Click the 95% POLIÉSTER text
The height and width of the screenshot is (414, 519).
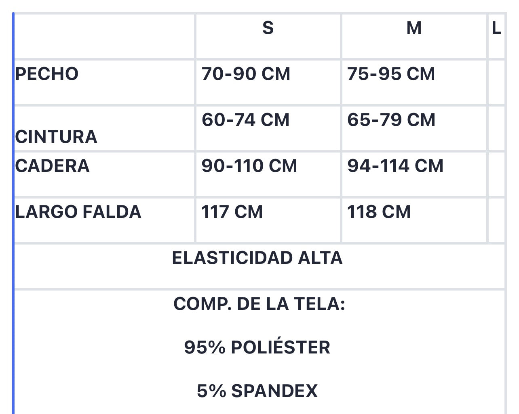[x=257, y=347]
